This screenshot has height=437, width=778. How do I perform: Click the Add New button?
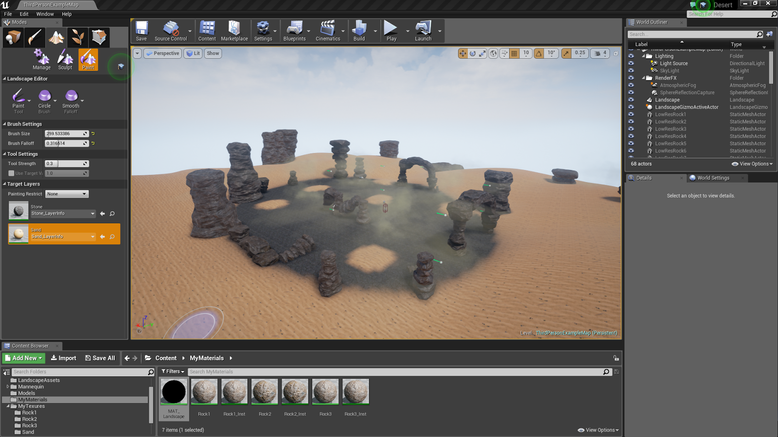pyautogui.click(x=24, y=358)
